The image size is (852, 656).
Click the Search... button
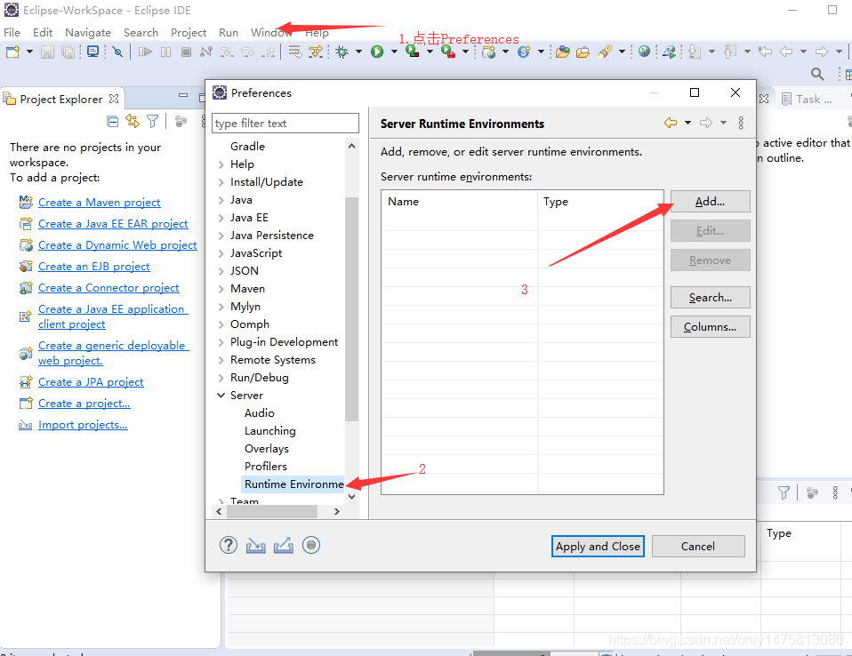[x=711, y=298]
